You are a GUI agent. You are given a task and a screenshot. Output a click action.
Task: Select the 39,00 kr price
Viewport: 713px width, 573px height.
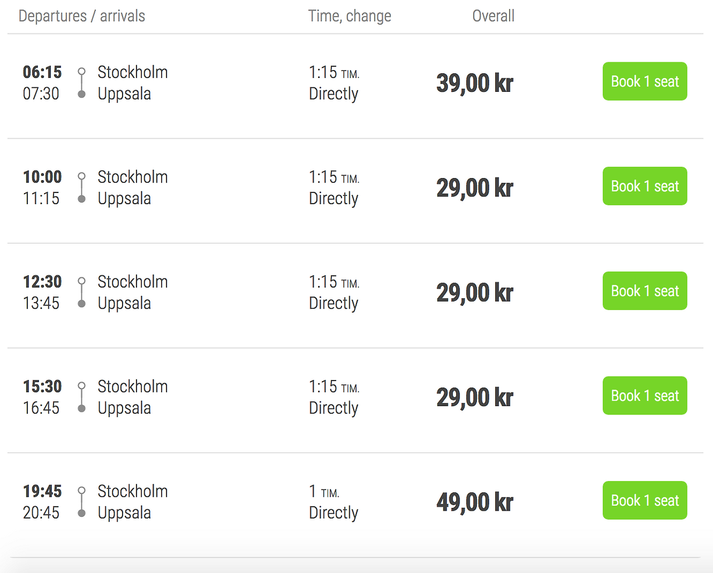(475, 83)
